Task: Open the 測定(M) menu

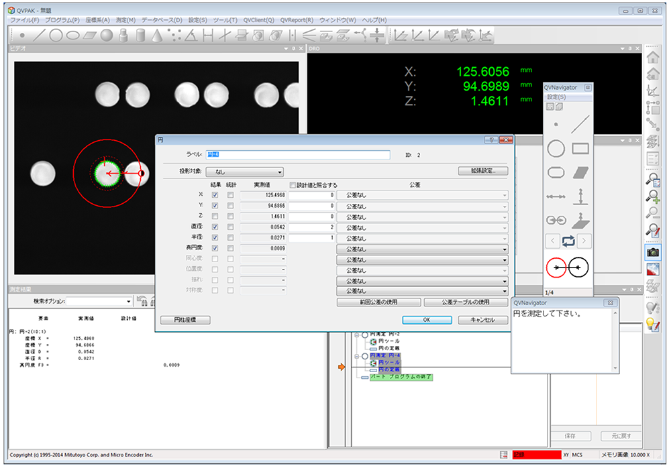Action: (x=125, y=20)
